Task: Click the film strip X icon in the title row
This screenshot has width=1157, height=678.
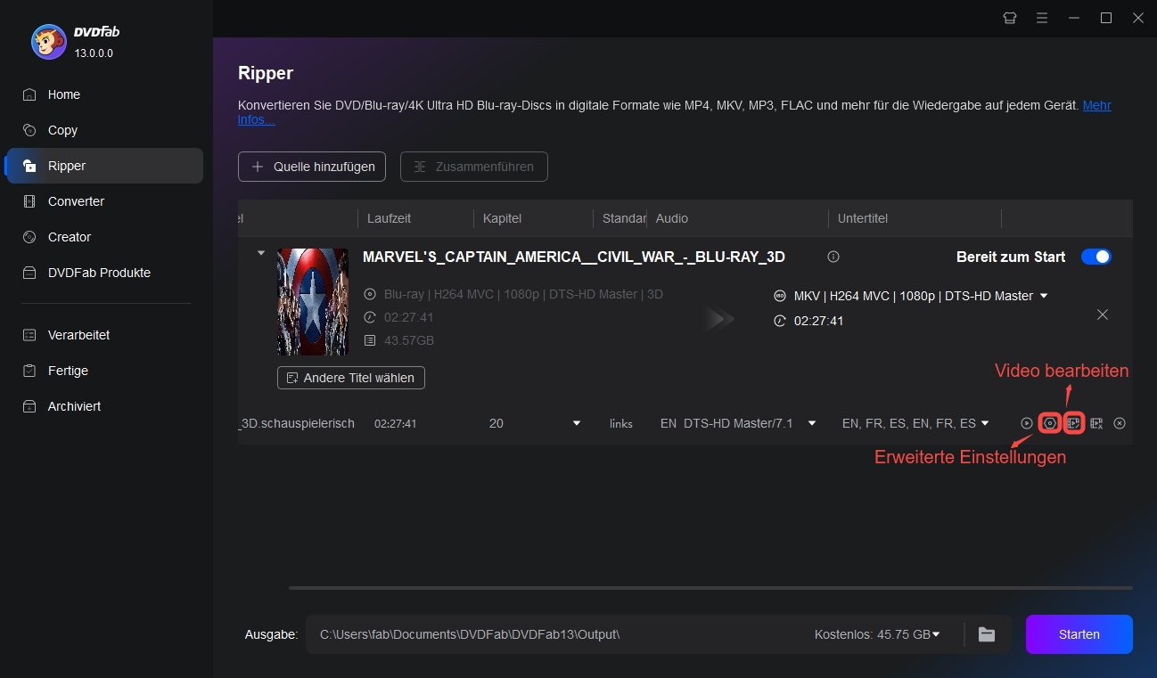Action: 1096,423
